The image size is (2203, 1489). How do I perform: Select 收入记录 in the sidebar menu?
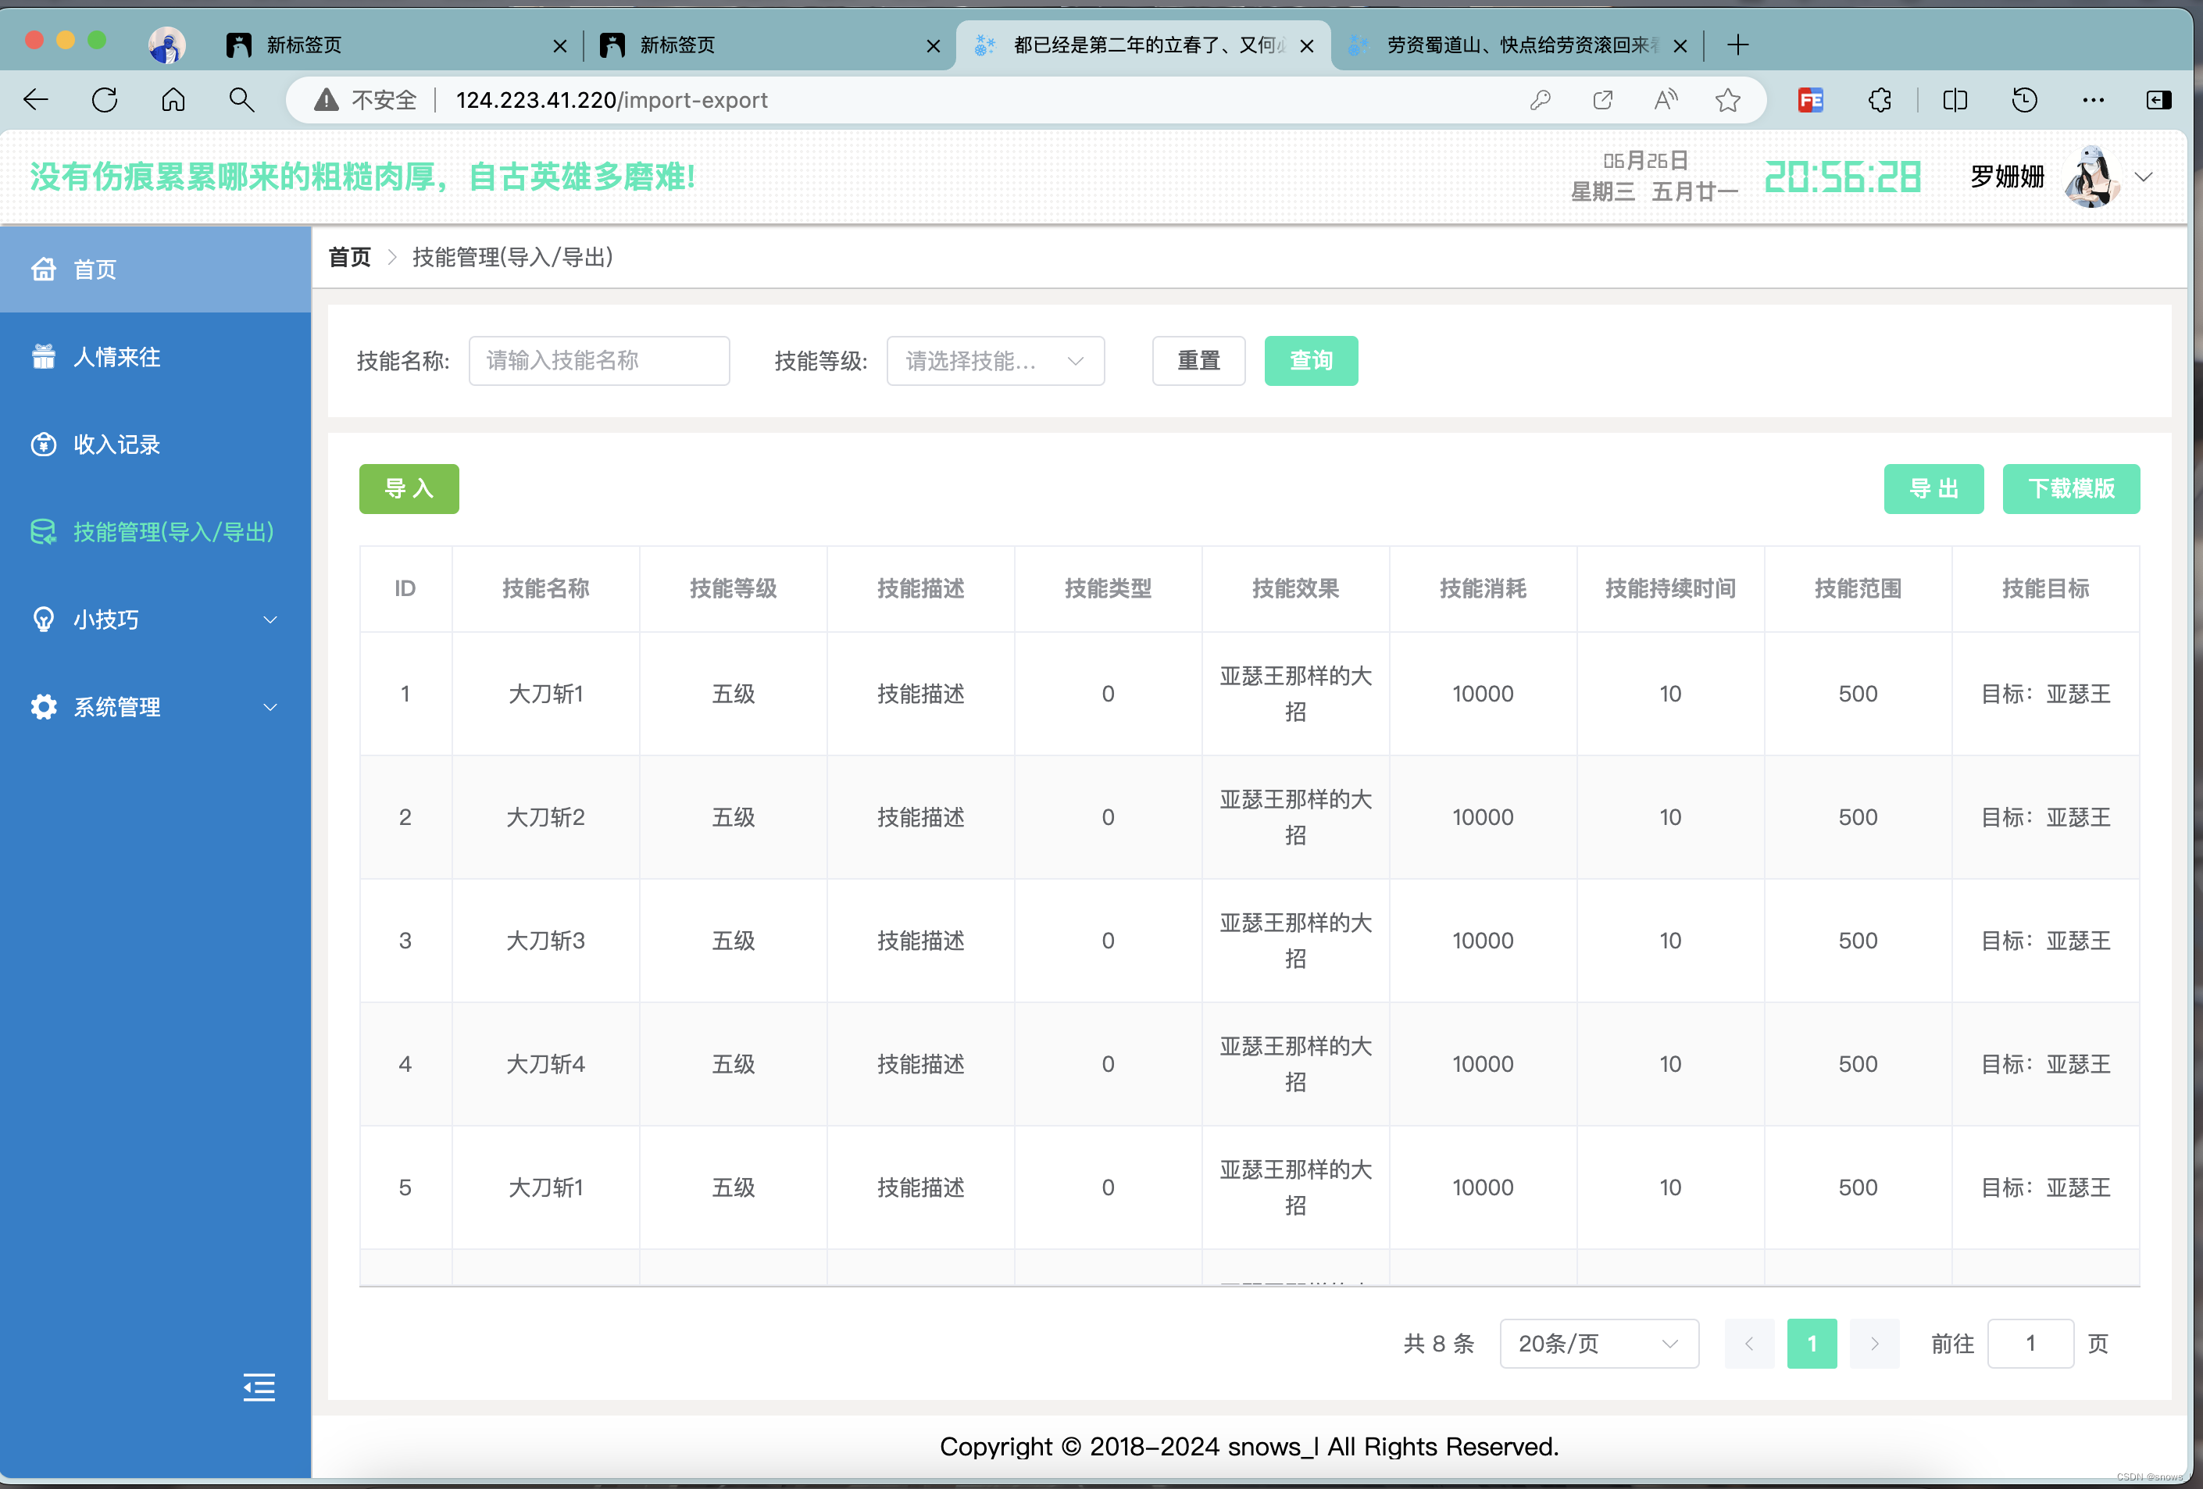(x=117, y=445)
